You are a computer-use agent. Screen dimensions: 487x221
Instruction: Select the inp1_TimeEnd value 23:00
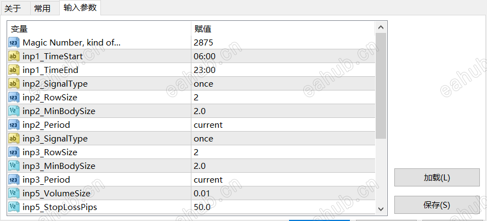tap(205, 70)
